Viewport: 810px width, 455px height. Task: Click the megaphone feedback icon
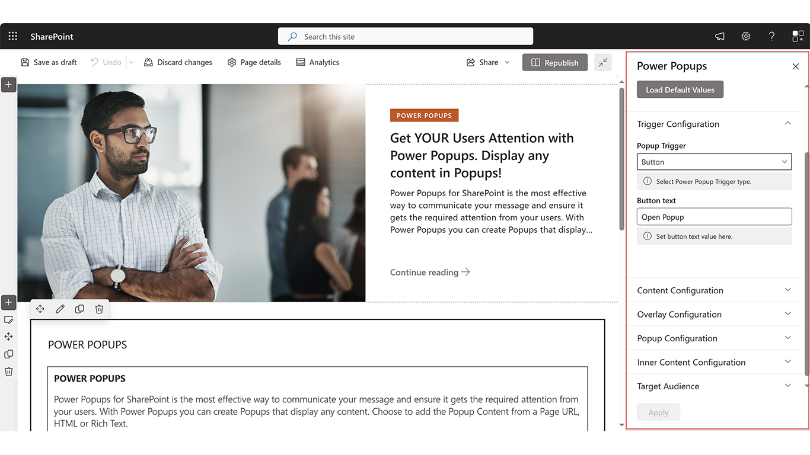720,36
